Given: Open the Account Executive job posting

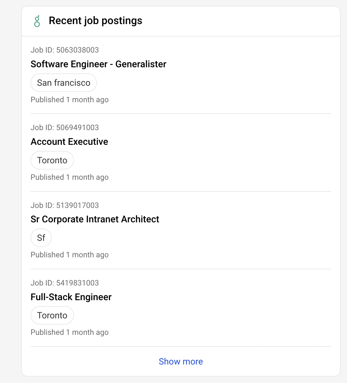Looking at the screenshot, I should (69, 142).
